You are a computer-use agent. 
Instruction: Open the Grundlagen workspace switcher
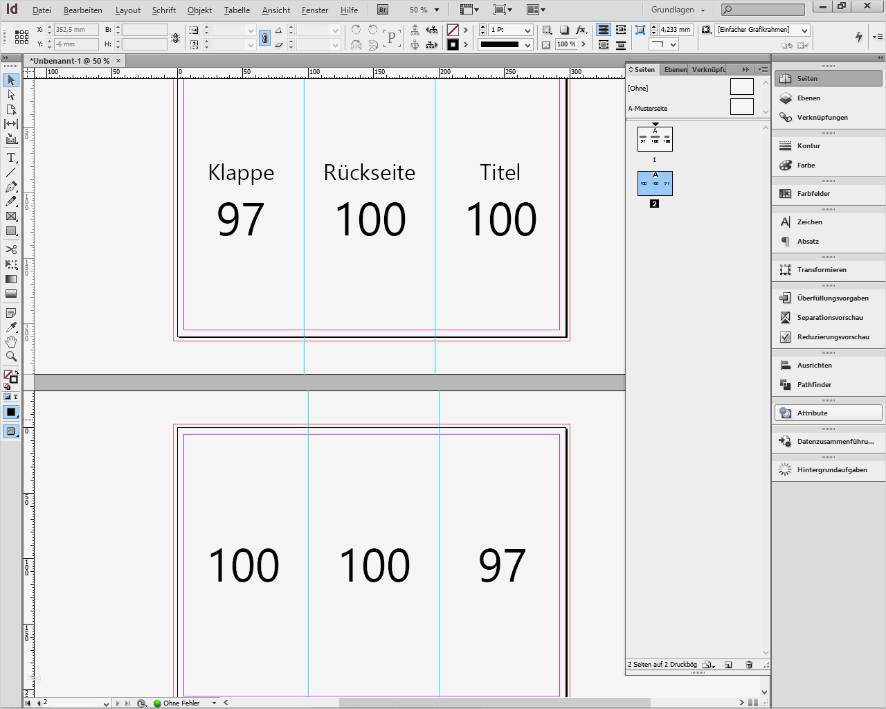click(x=678, y=10)
